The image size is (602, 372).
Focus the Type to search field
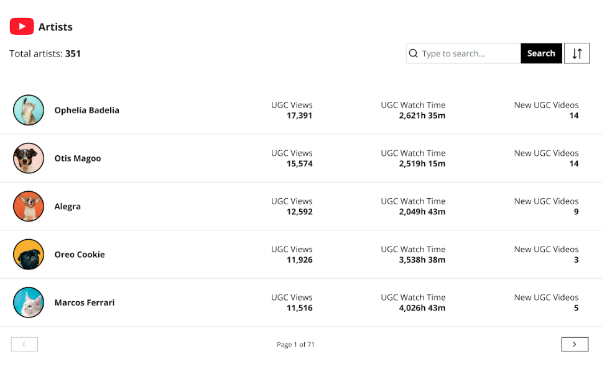[x=463, y=53]
